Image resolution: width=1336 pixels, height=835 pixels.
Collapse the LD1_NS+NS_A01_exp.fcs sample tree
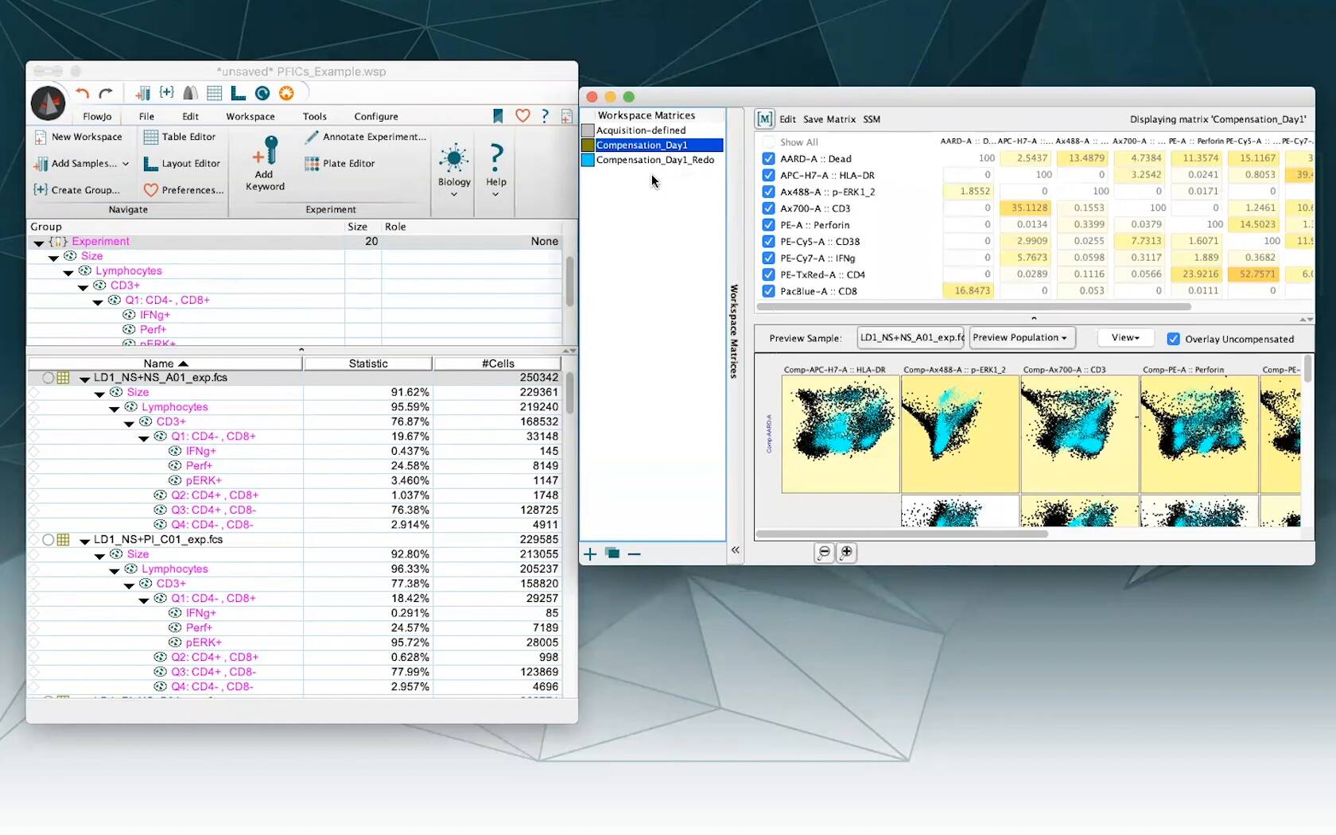pos(84,379)
